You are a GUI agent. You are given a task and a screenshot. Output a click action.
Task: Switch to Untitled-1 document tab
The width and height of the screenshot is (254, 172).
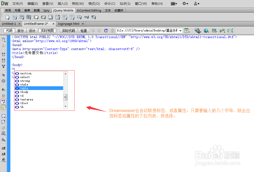(x=9, y=24)
